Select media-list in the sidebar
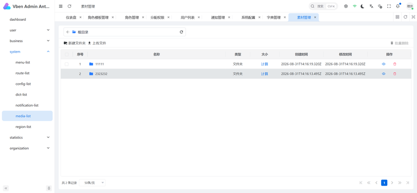The width and height of the screenshot is (417, 193). (x=27, y=116)
